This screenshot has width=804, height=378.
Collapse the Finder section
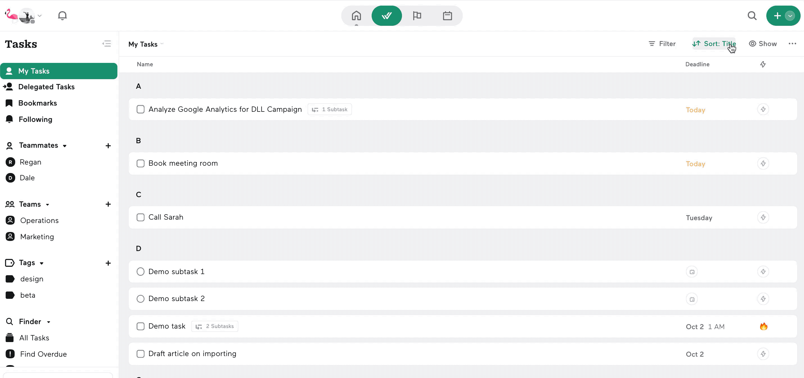pos(49,322)
